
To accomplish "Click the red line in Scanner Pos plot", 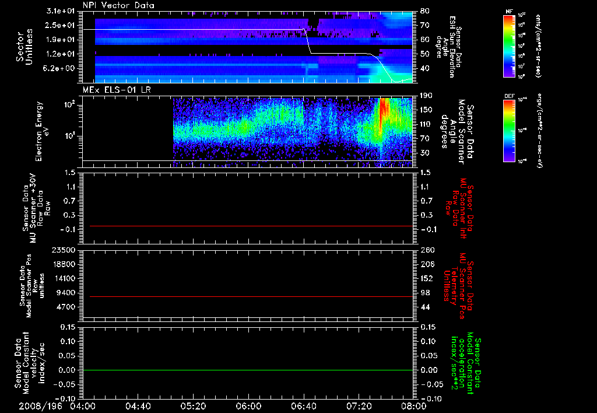I will point(251,296).
